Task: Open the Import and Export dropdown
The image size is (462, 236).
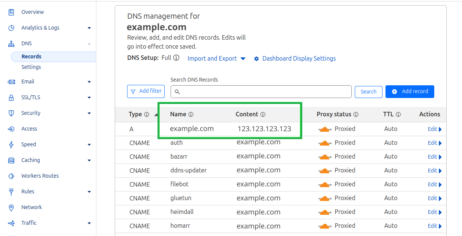Action: click(216, 59)
